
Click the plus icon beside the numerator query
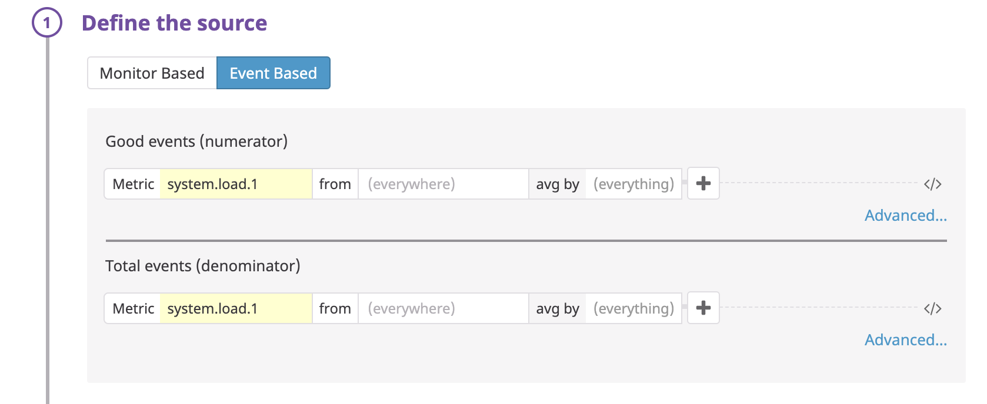(x=703, y=183)
